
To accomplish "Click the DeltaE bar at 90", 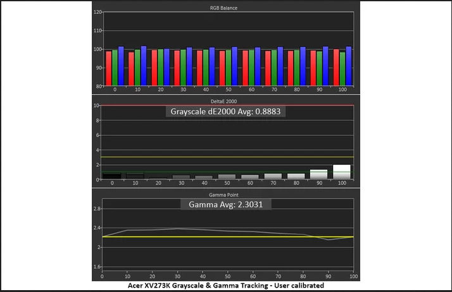I will pos(318,174).
